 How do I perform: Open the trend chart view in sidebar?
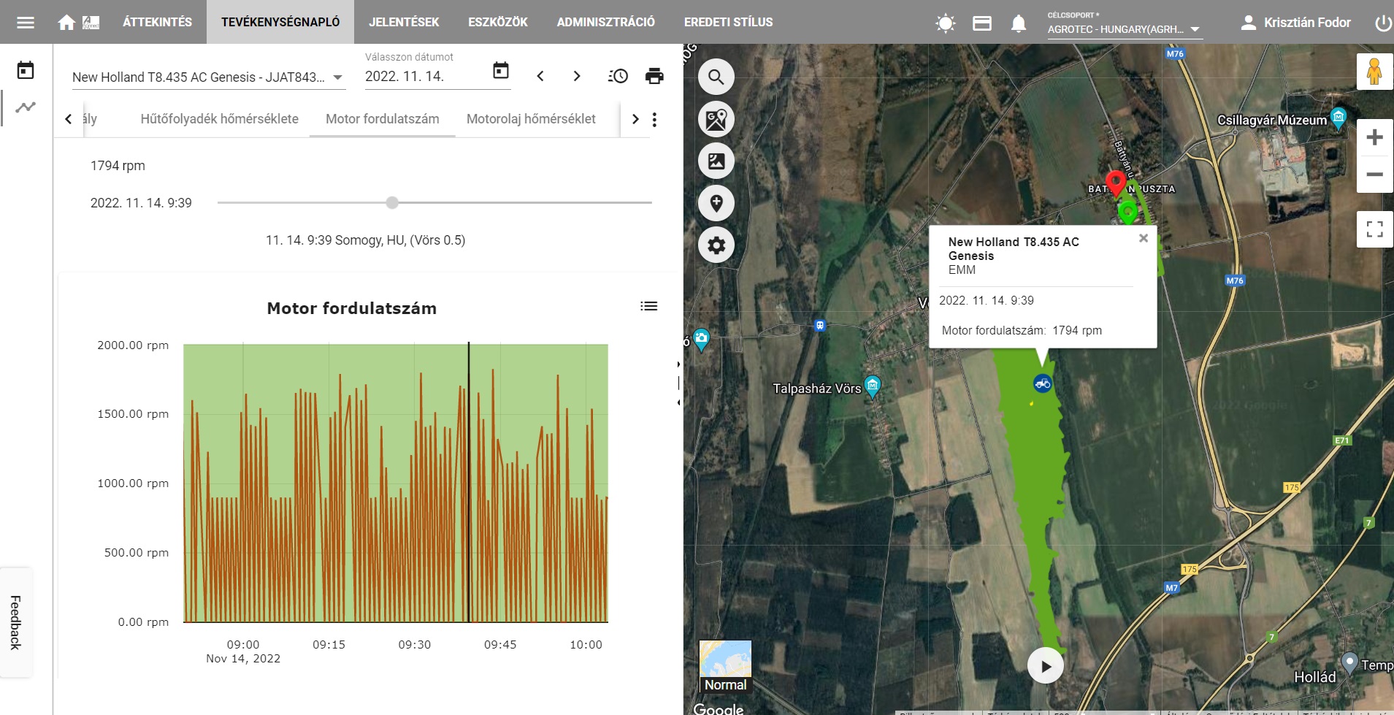coord(26,107)
